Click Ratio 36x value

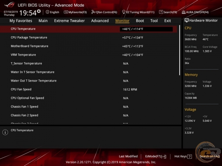[x=187, y=63]
